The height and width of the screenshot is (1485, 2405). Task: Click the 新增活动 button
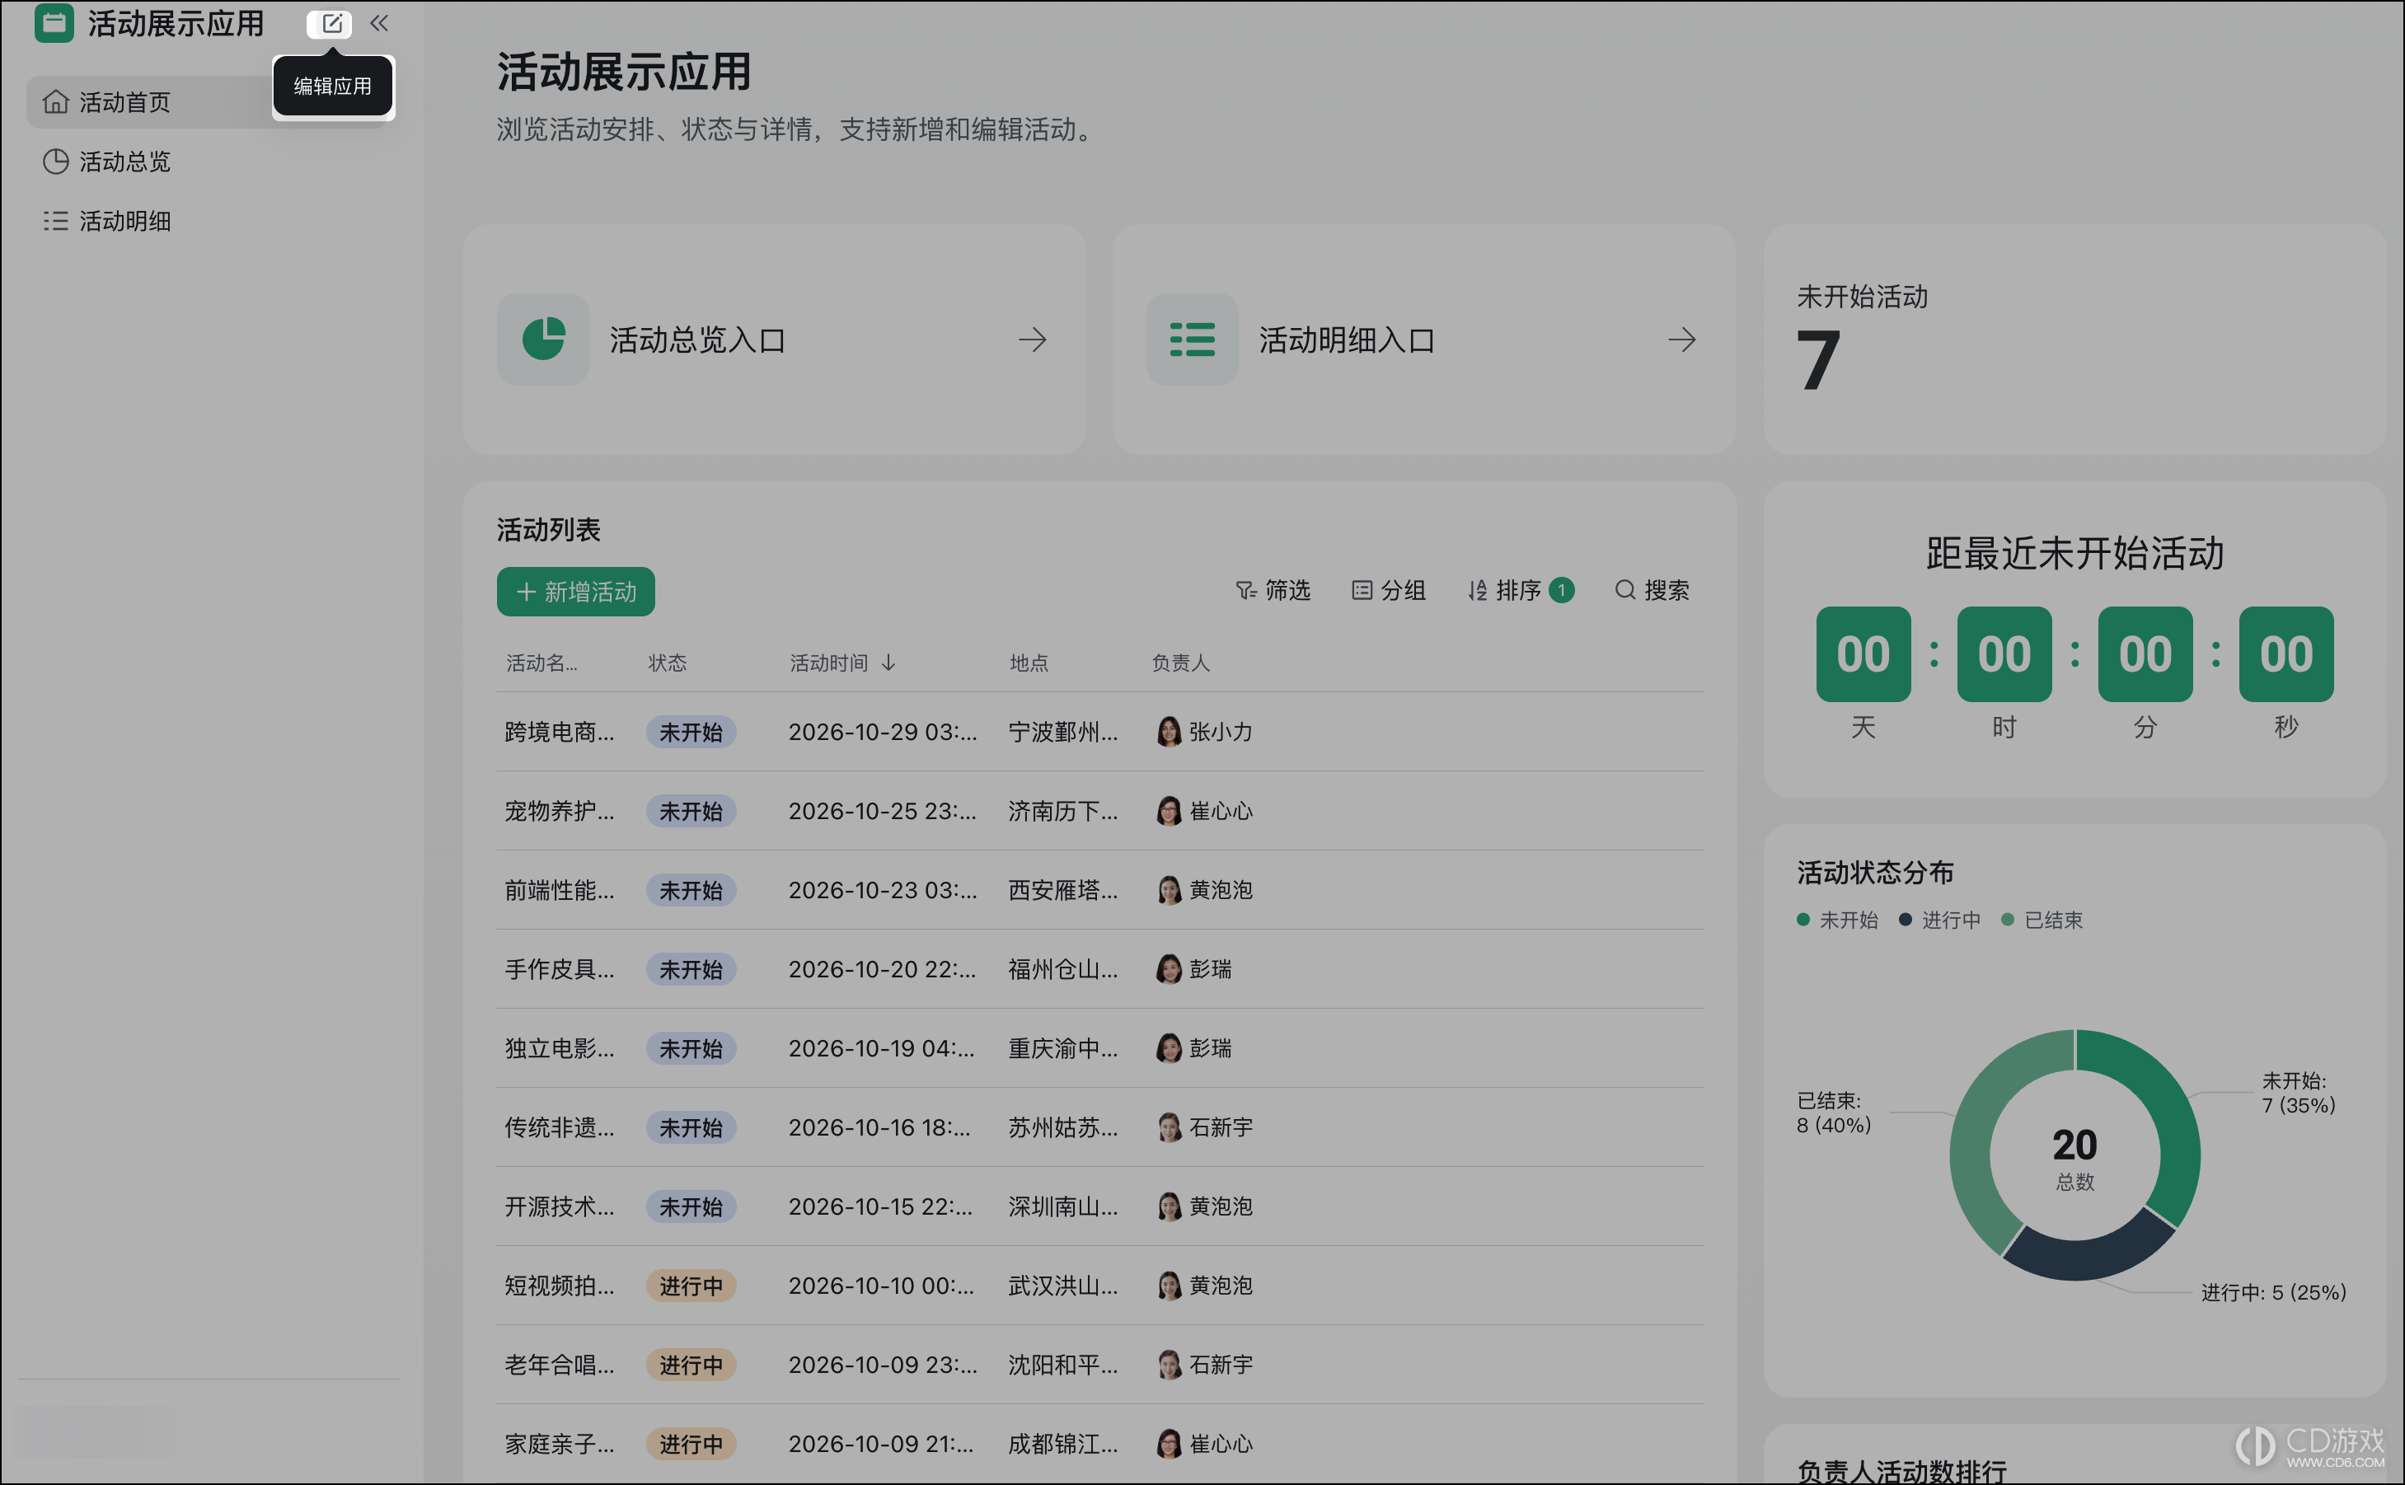575,591
